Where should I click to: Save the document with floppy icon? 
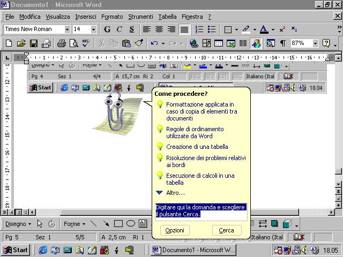[34, 43]
